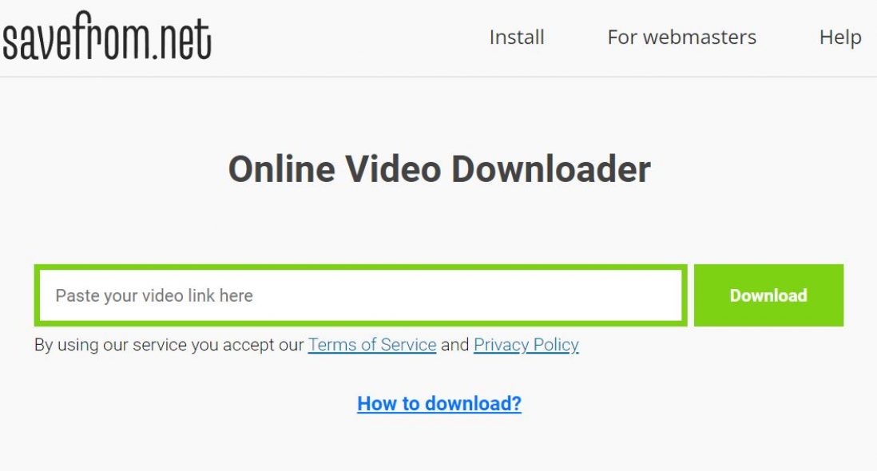Return home via the savefrom.net wordmark
This screenshot has width=877, height=471.
(x=107, y=36)
